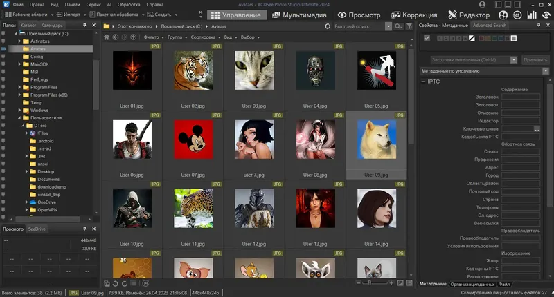Click the Применить button
554x297 pixels.
tap(535, 59)
